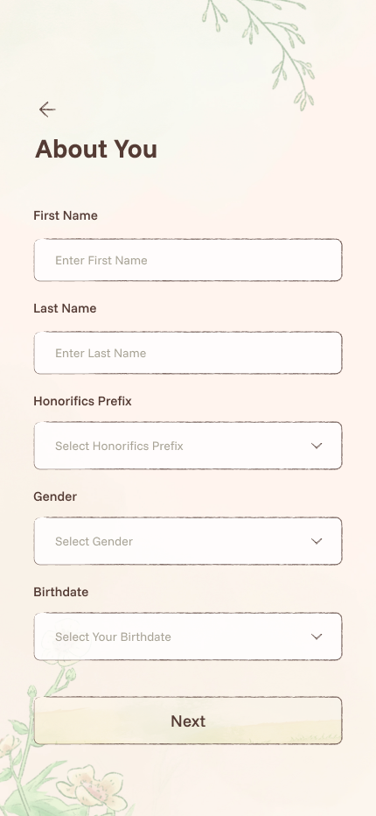Click the Select Your Birthdate placeholder text
The image size is (376, 816).
click(114, 637)
